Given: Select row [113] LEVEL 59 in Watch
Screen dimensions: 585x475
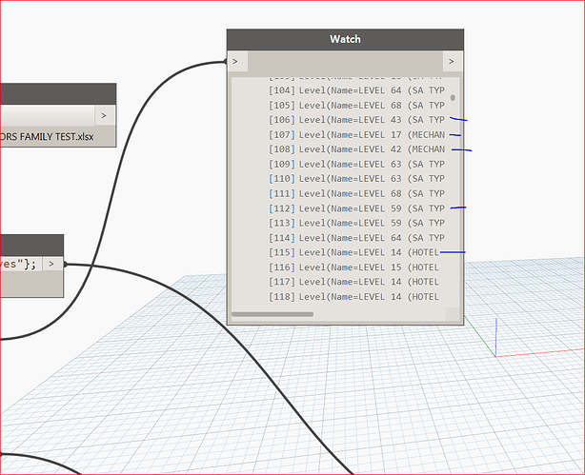Looking at the screenshot, I should pyautogui.click(x=356, y=223).
